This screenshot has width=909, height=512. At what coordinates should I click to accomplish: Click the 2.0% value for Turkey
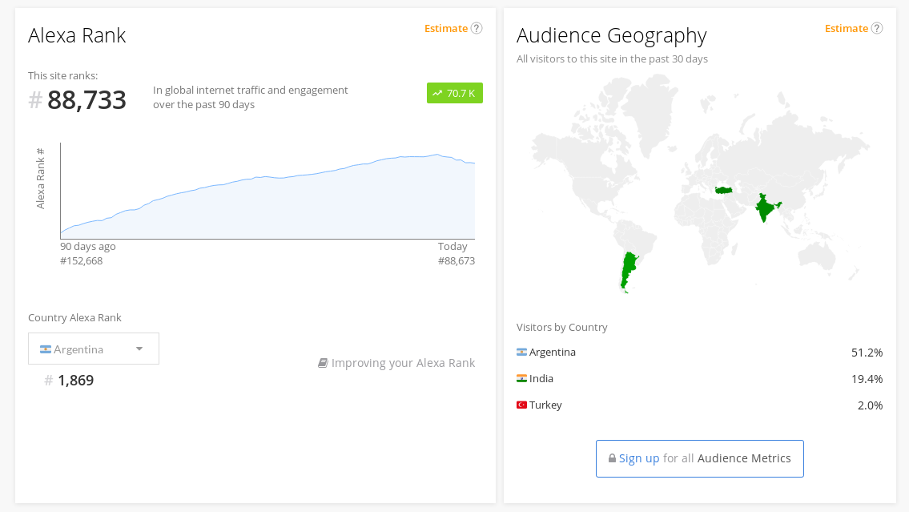tap(871, 405)
